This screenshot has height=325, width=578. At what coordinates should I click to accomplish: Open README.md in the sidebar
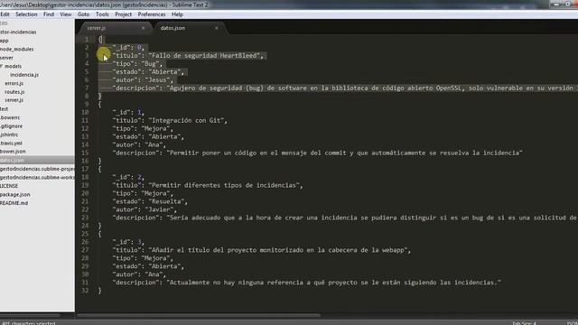point(14,203)
